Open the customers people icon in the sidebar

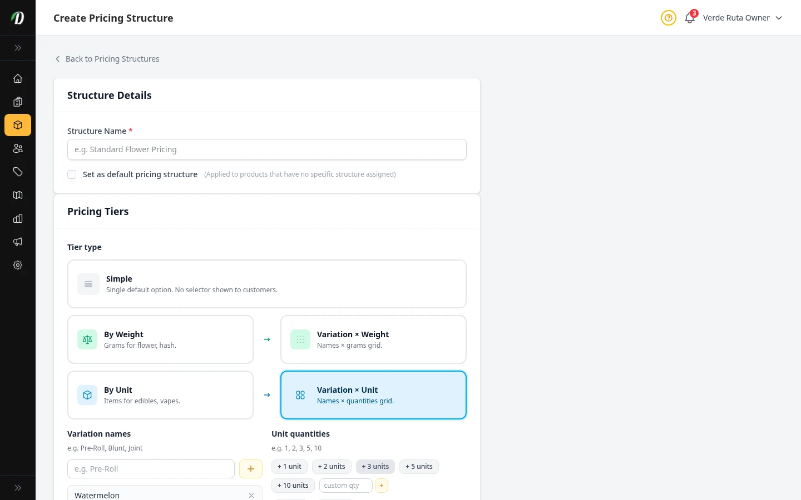coord(18,148)
